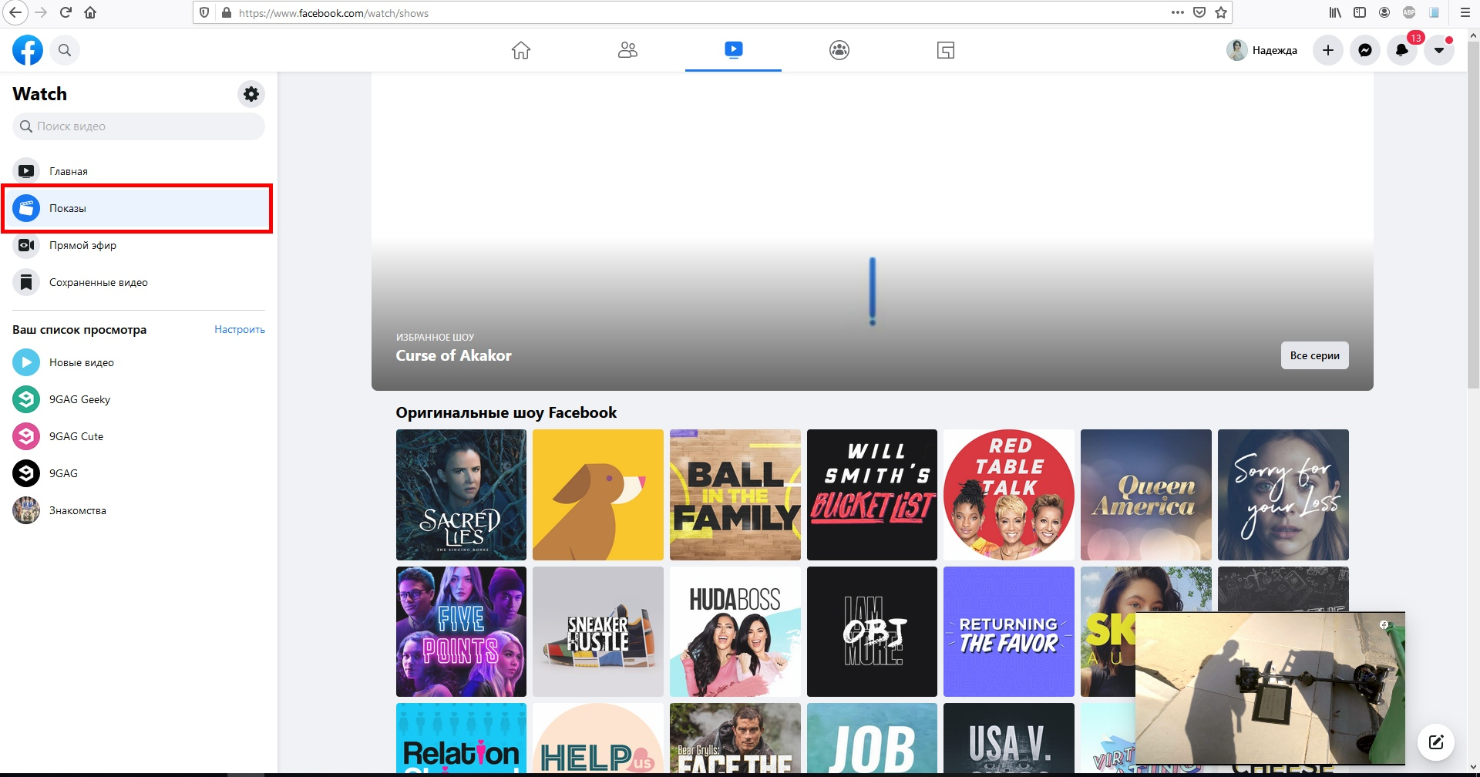Open the Gaming icon in top navigation
The image size is (1480, 777).
tap(946, 50)
